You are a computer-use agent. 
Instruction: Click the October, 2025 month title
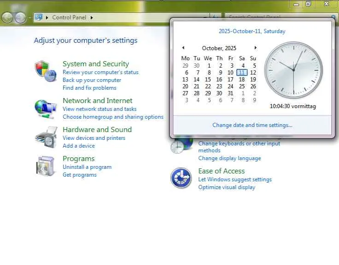pos(219,48)
